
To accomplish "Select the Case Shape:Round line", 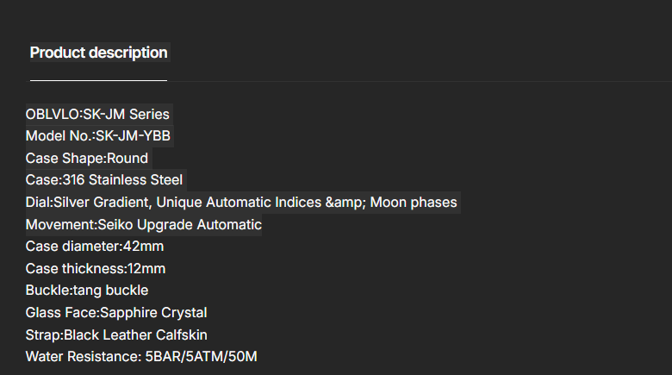I will [87, 159].
